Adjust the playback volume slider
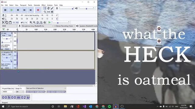195x109 pixels. [87, 8]
